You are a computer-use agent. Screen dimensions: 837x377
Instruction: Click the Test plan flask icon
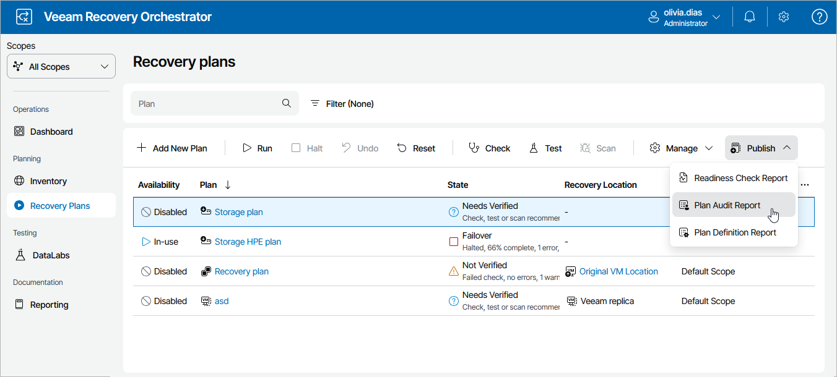click(x=534, y=148)
